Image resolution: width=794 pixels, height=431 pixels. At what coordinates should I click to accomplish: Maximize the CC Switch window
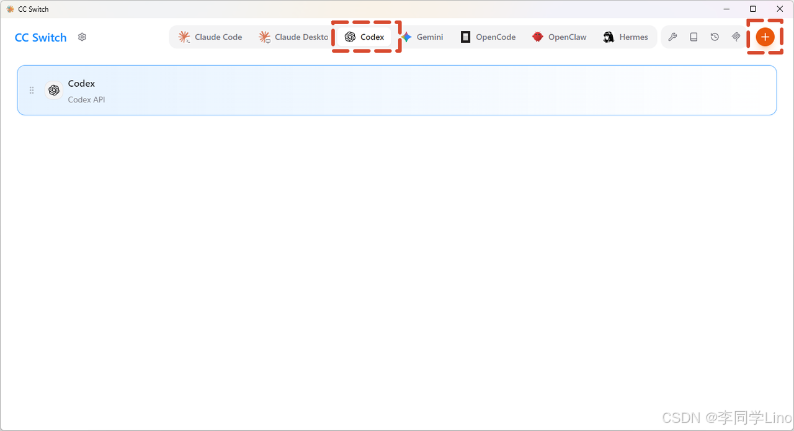(x=753, y=9)
